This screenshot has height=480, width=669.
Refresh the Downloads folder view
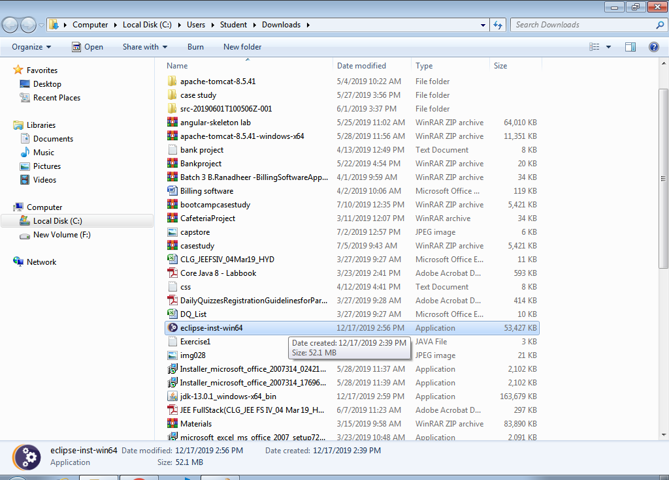click(x=498, y=25)
